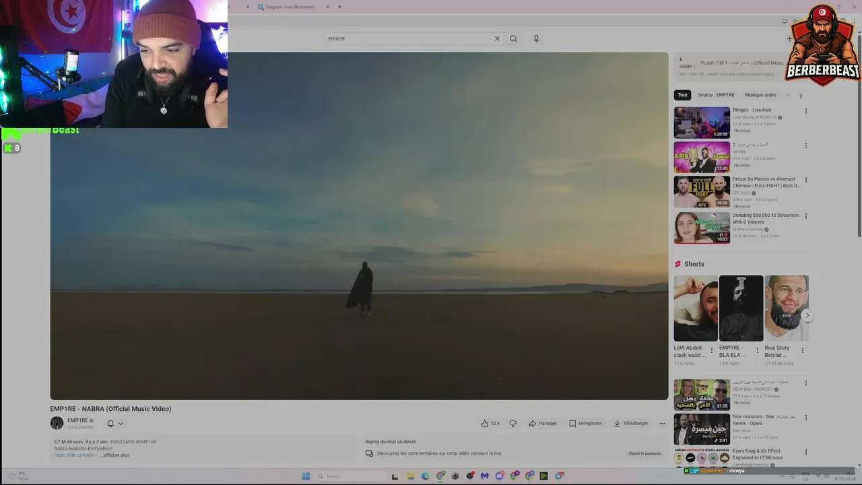The image size is (862, 485).
Task: Click the EMP1RE channel name
Action: (77, 420)
